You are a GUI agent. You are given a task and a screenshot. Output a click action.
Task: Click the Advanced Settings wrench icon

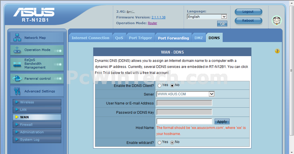tap(17, 91)
